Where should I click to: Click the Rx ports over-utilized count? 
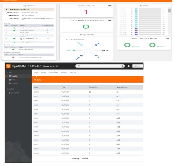pos(127,45)
